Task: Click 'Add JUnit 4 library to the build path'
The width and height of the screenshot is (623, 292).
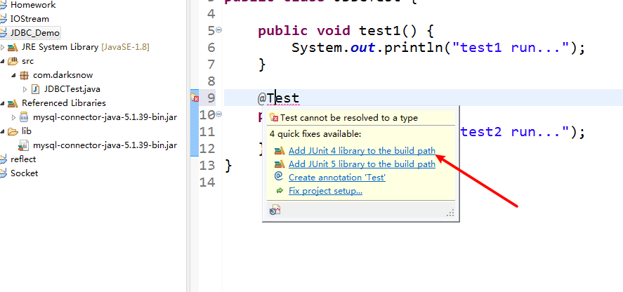Action: pos(362,151)
